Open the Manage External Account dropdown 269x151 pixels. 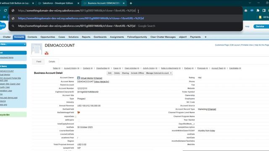point(159,73)
